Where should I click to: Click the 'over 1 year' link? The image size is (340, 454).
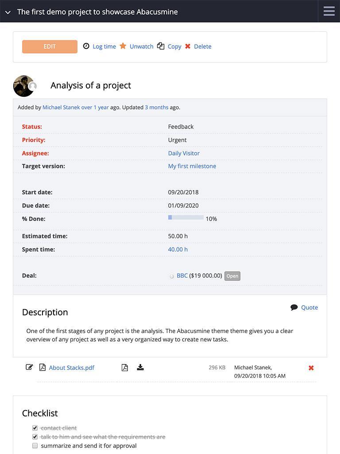tap(95, 108)
